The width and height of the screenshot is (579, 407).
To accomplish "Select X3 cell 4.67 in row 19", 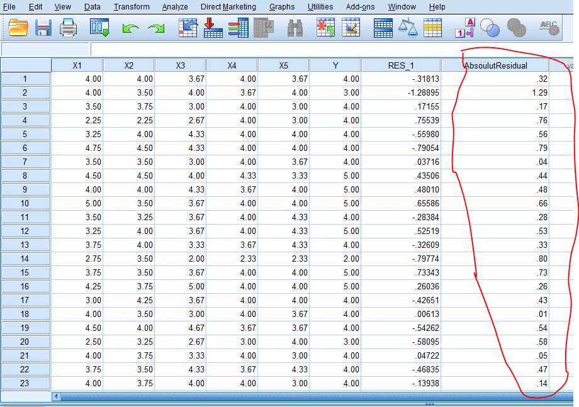I will (180, 328).
